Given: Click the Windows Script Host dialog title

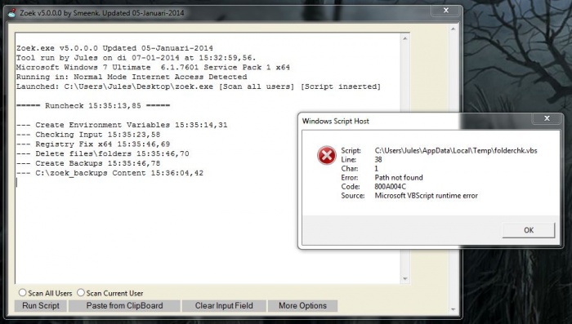Looking at the screenshot, I should pos(336,122).
